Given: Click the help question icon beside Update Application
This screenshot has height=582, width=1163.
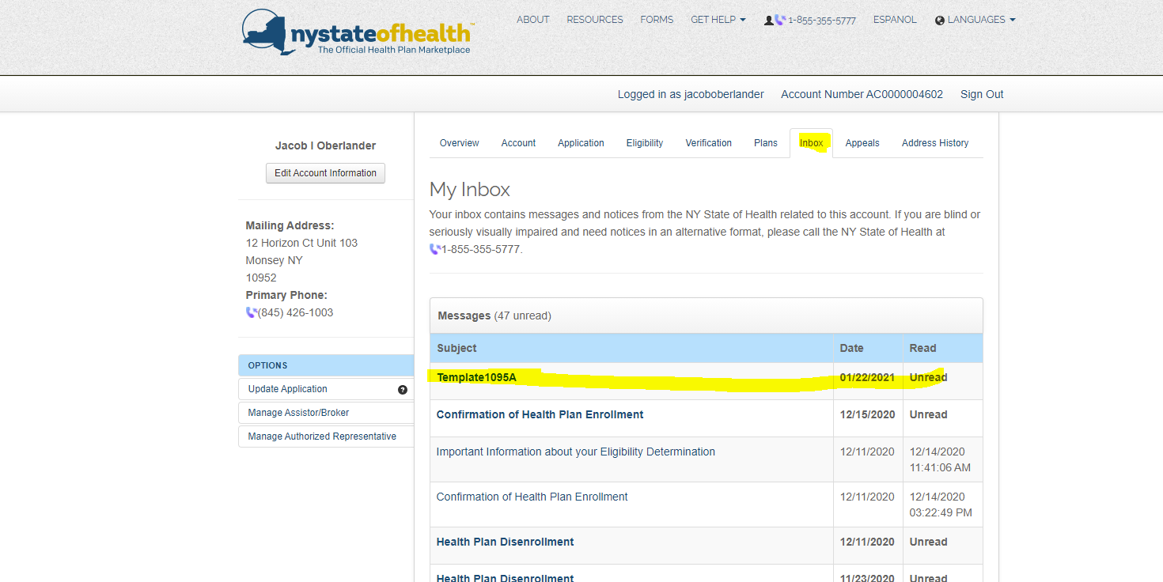Looking at the screenshot, I should pos(403,389).
